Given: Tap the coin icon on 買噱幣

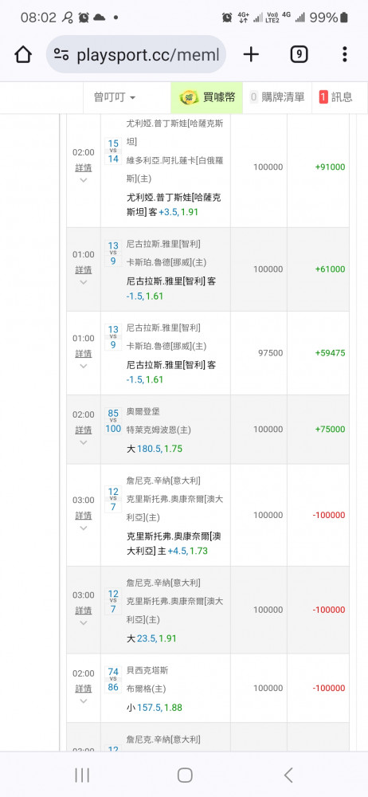Looking at the screenshot, I should (189, 97).
